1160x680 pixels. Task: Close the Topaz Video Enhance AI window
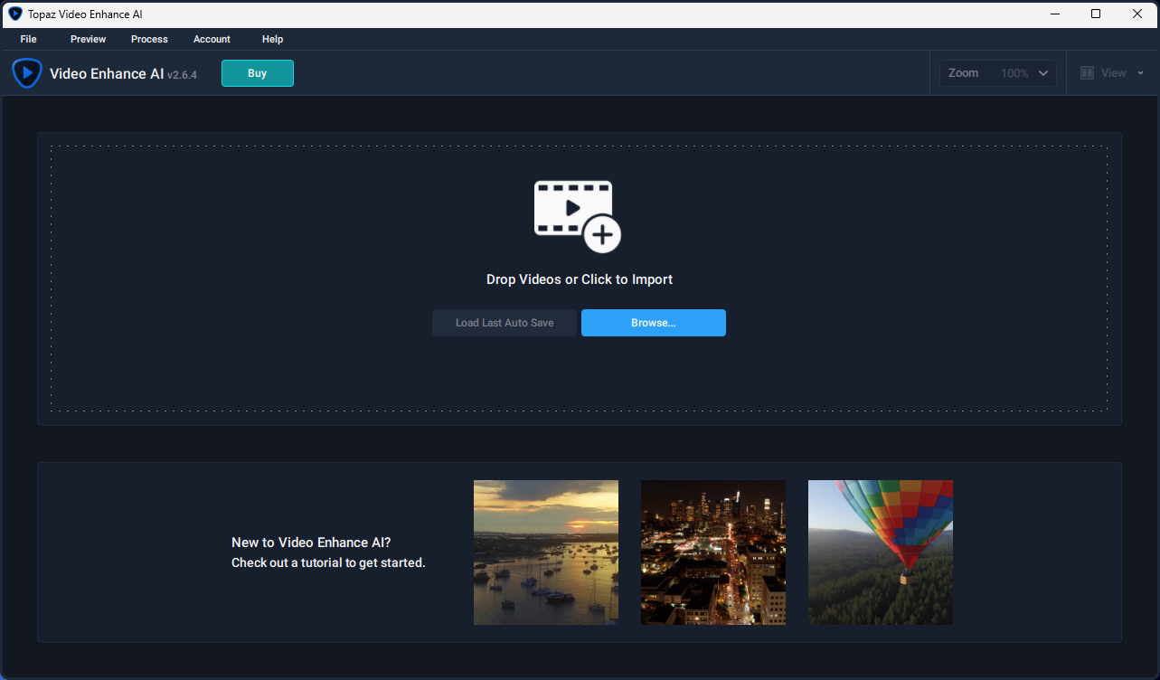click(1137, 14)
